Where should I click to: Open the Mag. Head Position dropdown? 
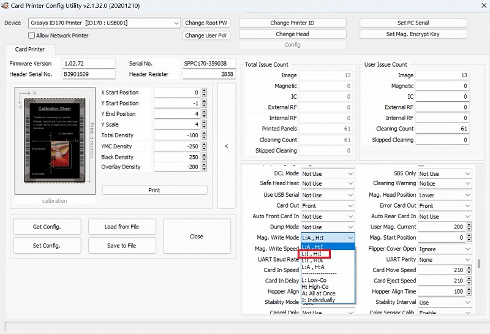coord(445,195)
